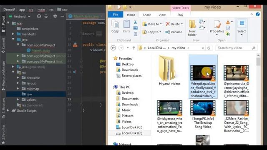Expand the mipmap folder node

[x=18, y=89]
